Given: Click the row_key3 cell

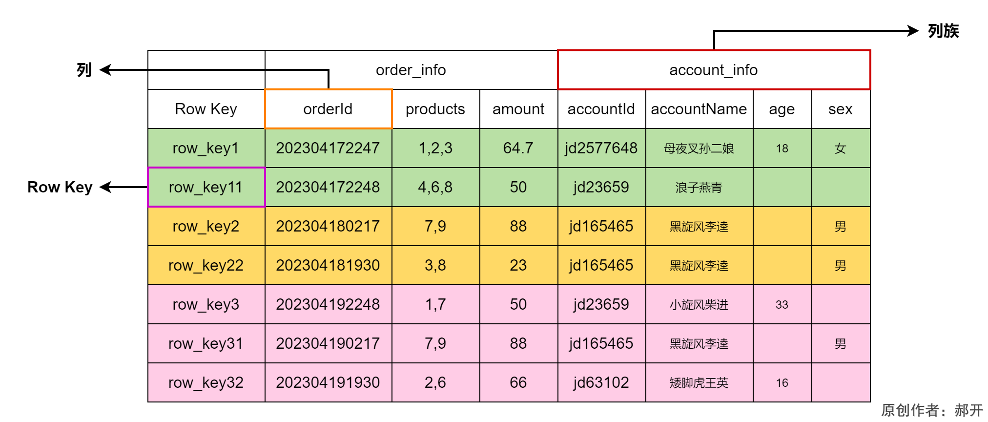Looking at the screenshot, I should (206, 304).
